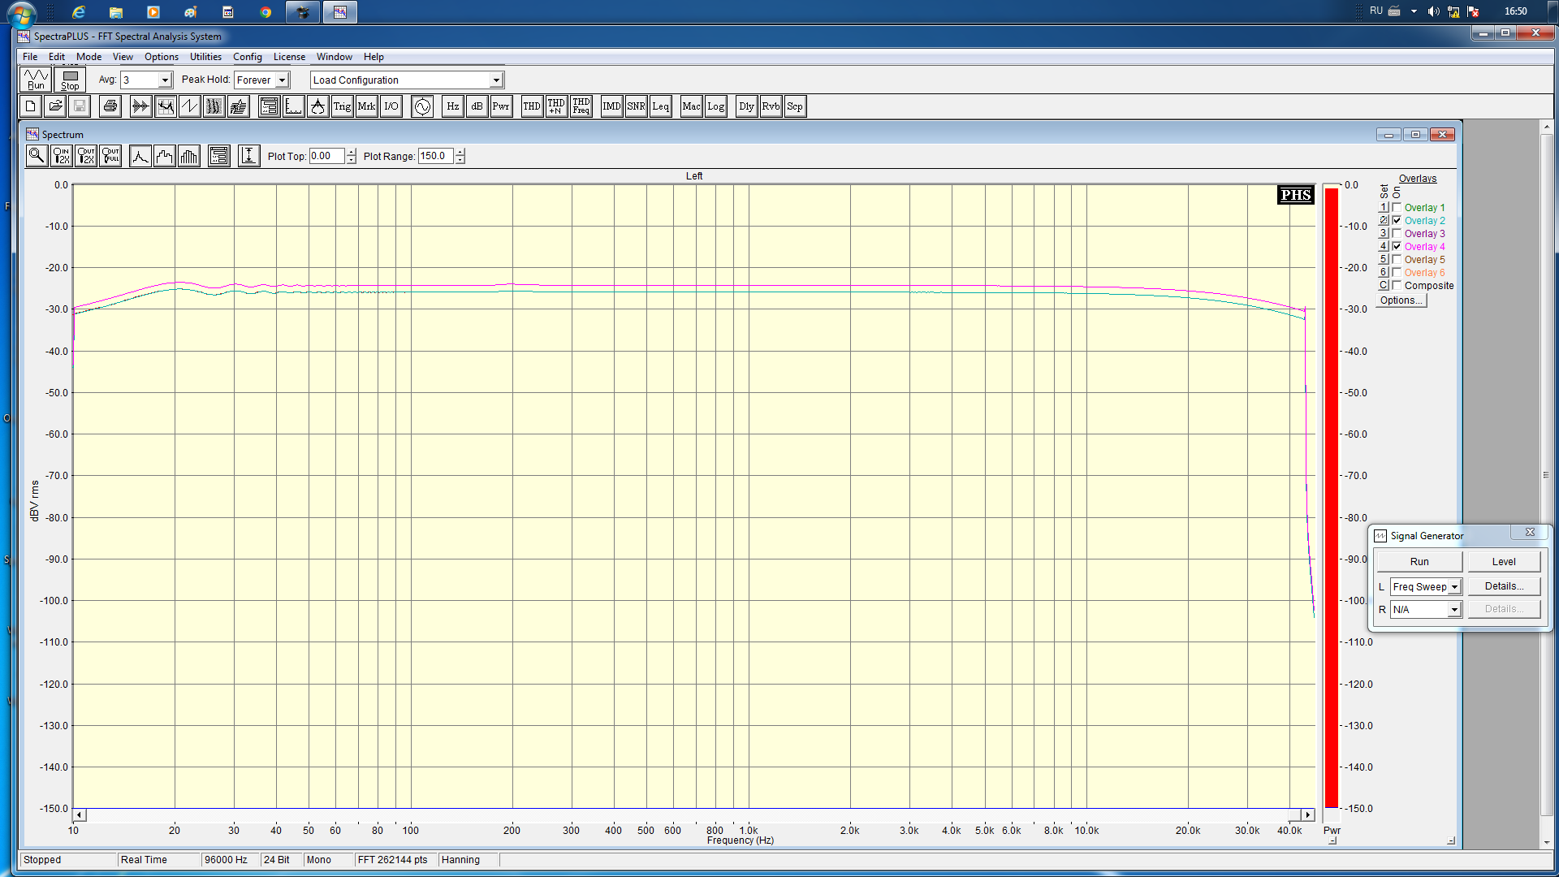Click the dB toolbar button
Screen dimensions: 1559x877
click(477, 106)
